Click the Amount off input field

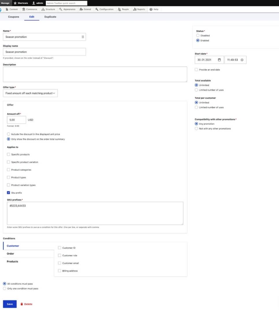pos(16,120)
